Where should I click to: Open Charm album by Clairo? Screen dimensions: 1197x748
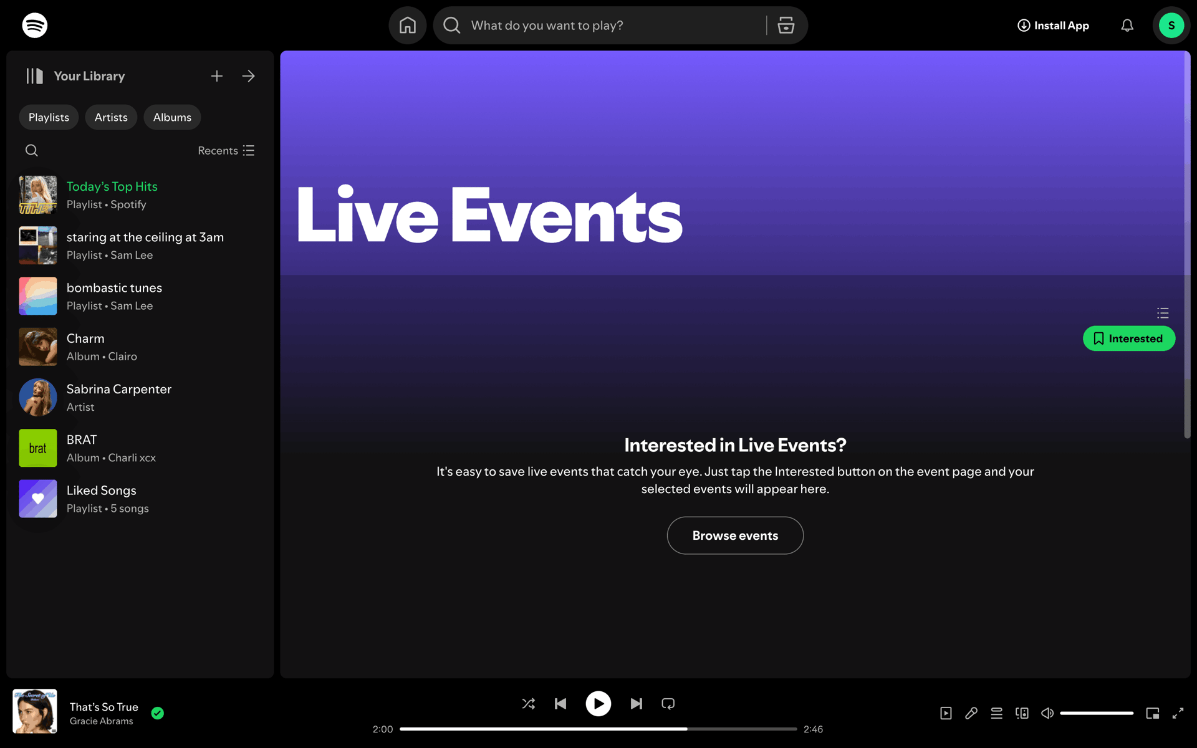pos(140,347)
